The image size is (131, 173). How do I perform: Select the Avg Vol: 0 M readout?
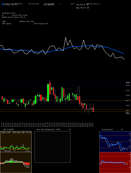(x=82, y=5)
